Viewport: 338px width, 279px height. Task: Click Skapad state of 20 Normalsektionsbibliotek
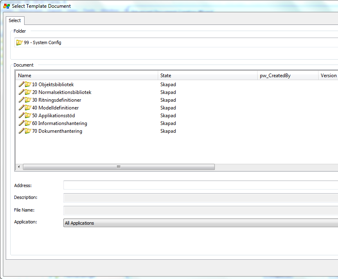[168, 92]
